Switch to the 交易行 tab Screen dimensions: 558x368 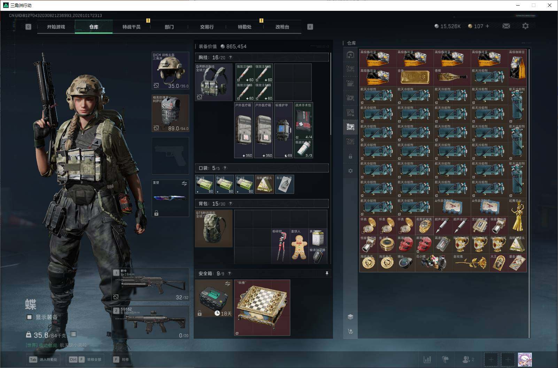(207, 27)
